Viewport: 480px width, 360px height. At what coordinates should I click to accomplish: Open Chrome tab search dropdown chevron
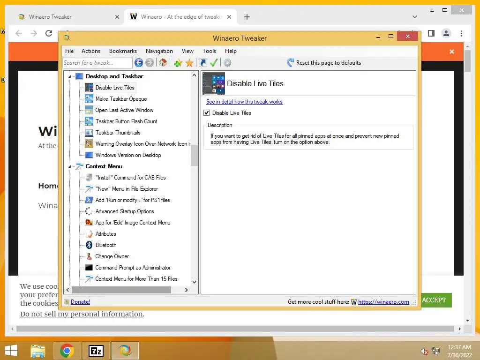pos(414,17)
